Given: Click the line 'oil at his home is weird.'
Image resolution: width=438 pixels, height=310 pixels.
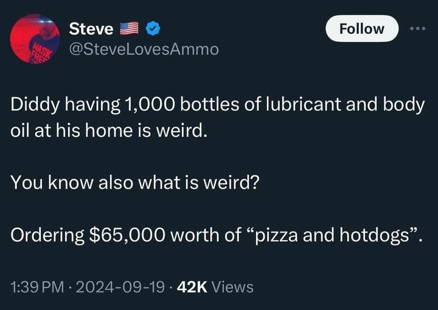Looking at the screenshot, I should click(x=109, y=130).
